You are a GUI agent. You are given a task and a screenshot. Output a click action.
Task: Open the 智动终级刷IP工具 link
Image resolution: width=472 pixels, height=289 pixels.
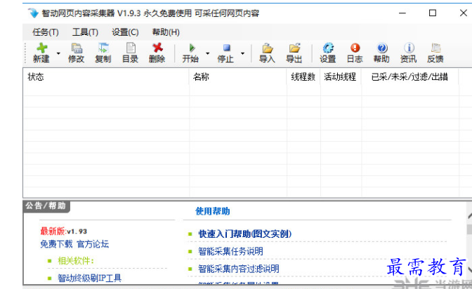tap(89, 278)
